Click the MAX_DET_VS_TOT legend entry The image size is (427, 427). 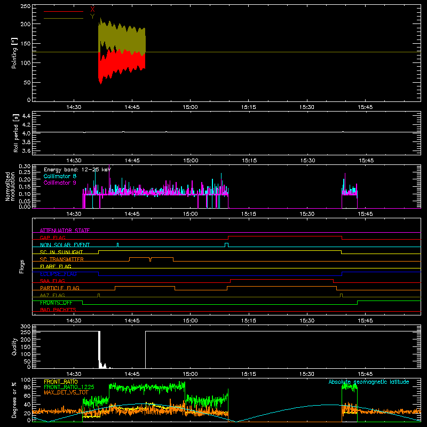coord(66,392)
